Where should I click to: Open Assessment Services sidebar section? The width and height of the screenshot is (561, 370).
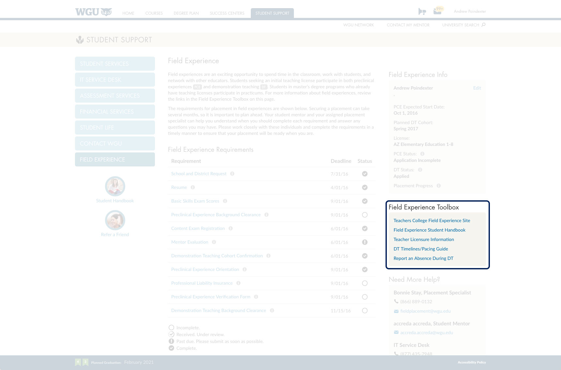[x=115, y=96]
